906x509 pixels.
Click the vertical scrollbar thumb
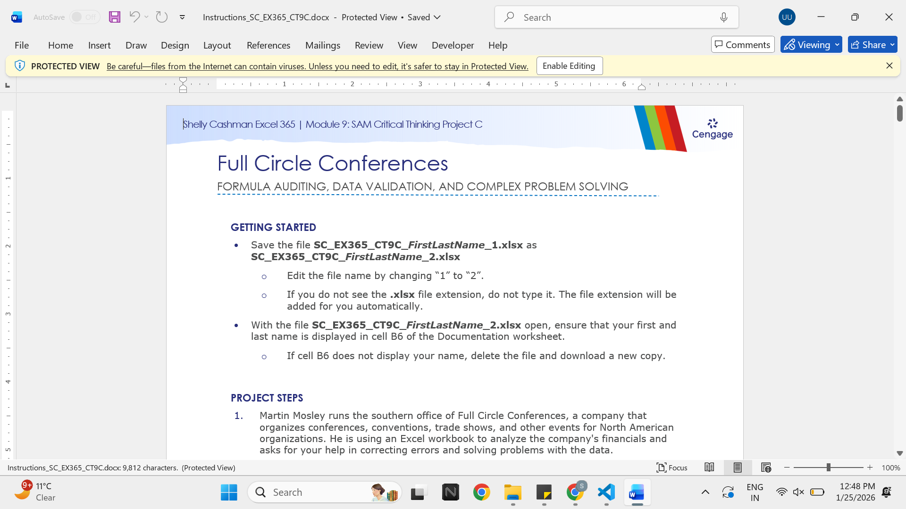pyautogui.click(x=900, y=113)
